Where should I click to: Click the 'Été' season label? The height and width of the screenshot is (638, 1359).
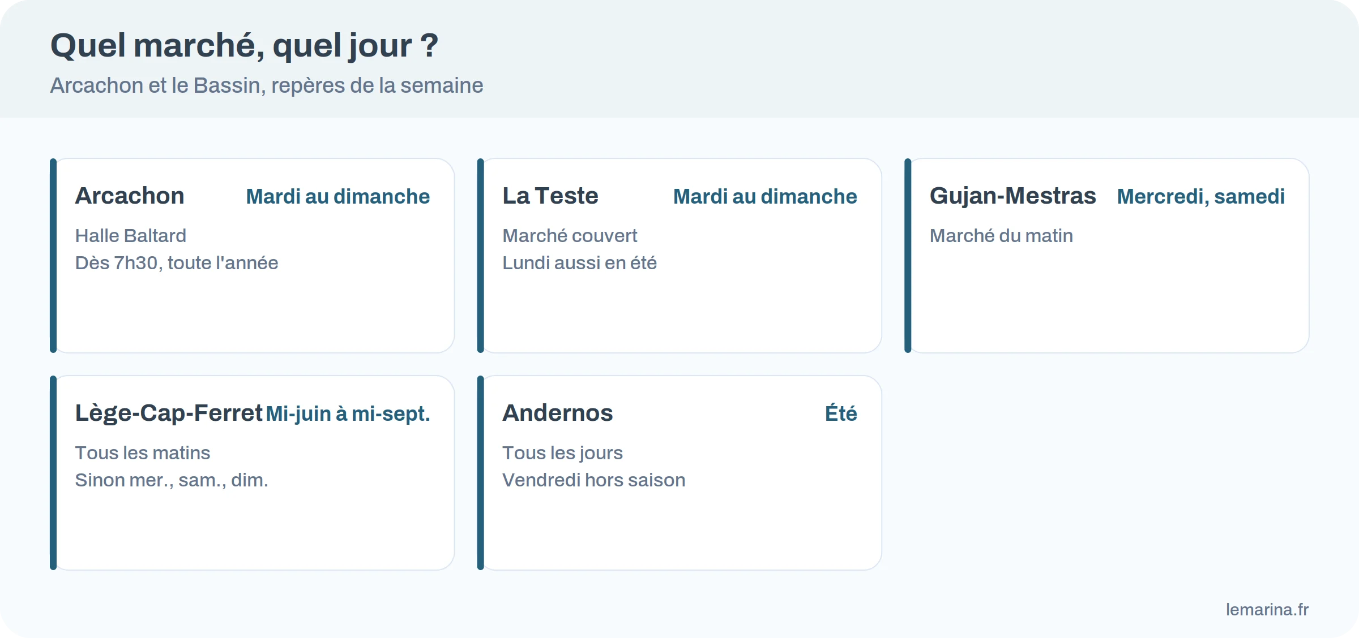841,413
